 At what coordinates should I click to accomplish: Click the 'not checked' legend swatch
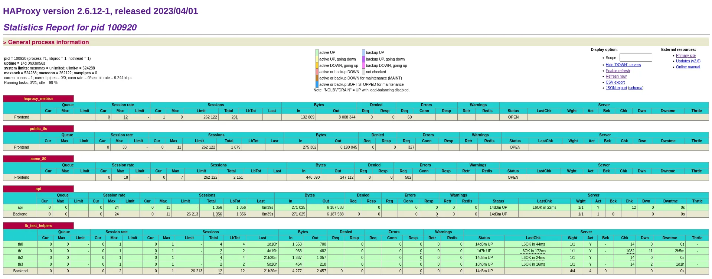(x=364, y=72)
